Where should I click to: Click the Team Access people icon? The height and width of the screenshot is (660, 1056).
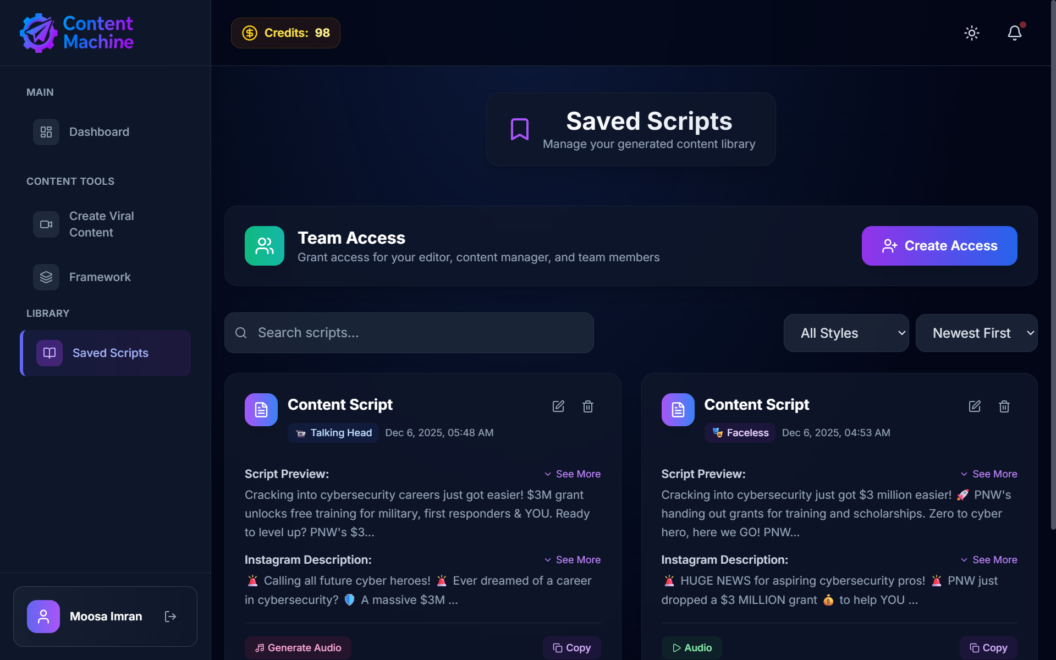click(x=265, y=246)
